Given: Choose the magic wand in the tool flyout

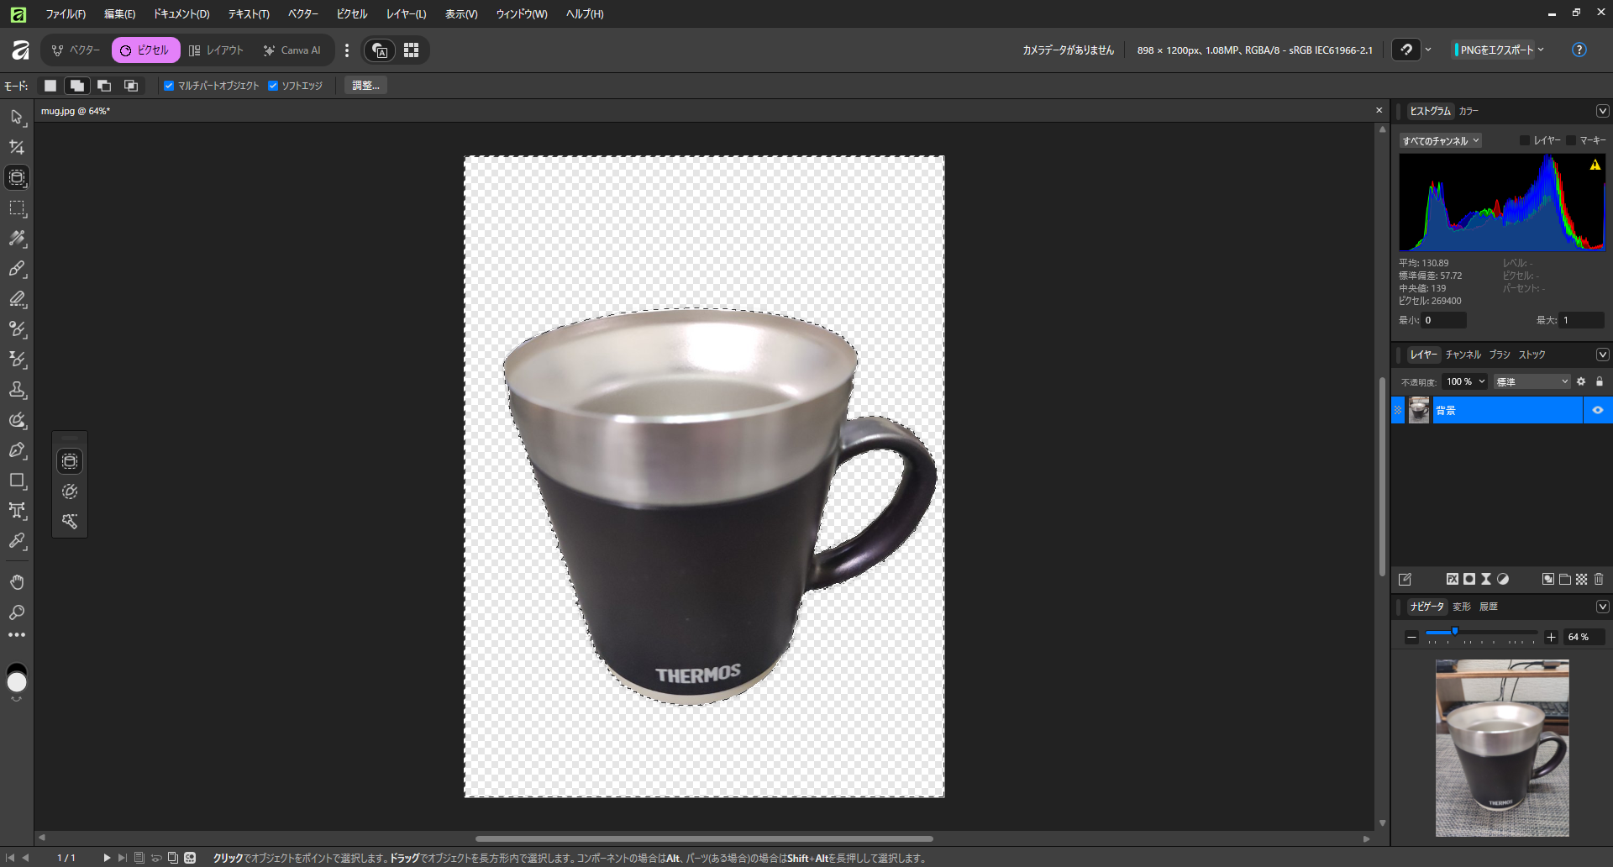Looking at the screenshot, I should (70, 522).
